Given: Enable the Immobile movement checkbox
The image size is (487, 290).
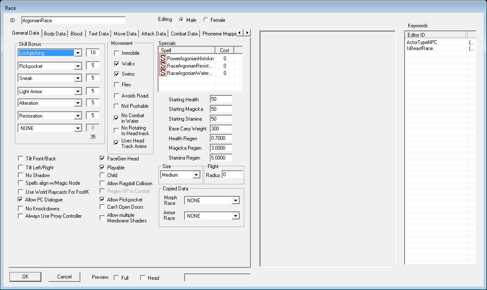Looking at the screenshot, I should click(117, 53).
